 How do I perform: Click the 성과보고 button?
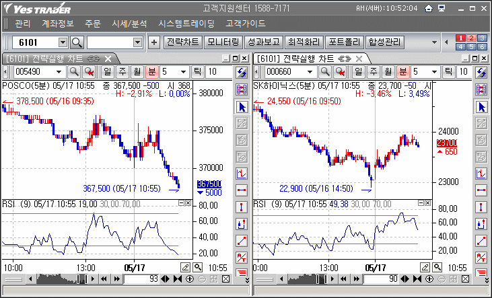coord(264,42)
